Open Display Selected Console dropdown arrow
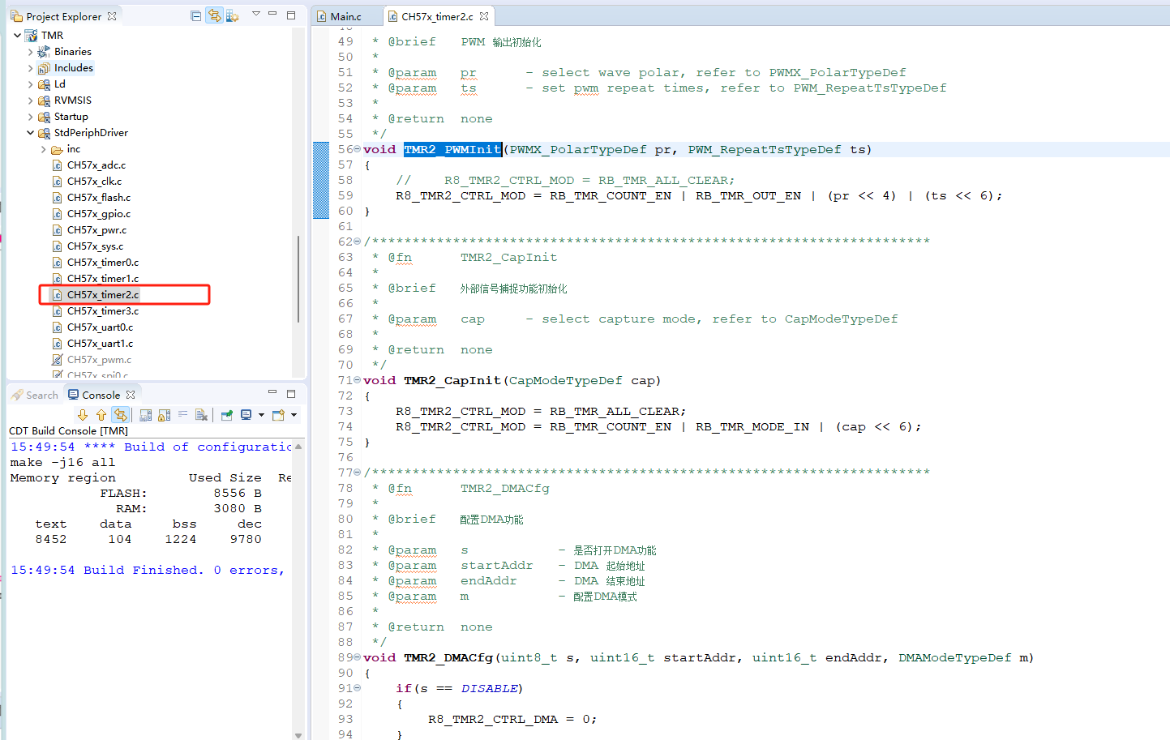The image size is (1170, 740). pyautogui.click(x=261, y=415)
